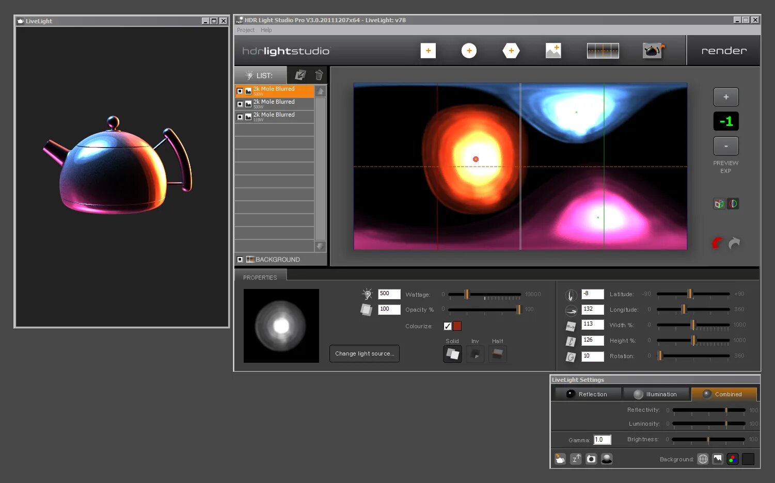
Task: Click the Longitude value field
Action: (593, 310)
